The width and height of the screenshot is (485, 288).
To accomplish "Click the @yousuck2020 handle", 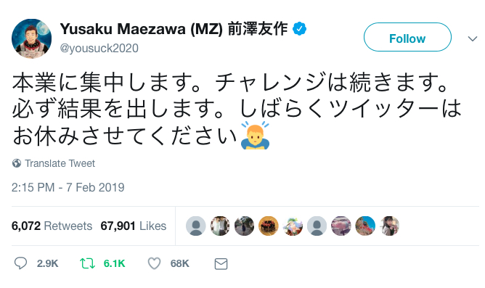I will 99,48.
